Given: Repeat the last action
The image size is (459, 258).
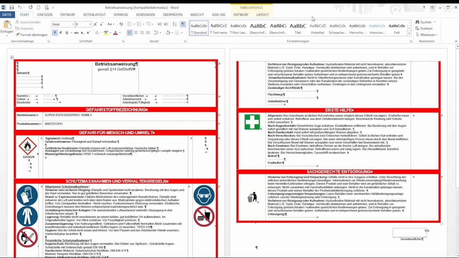Looking at the screenshot, I should (30, 7).
